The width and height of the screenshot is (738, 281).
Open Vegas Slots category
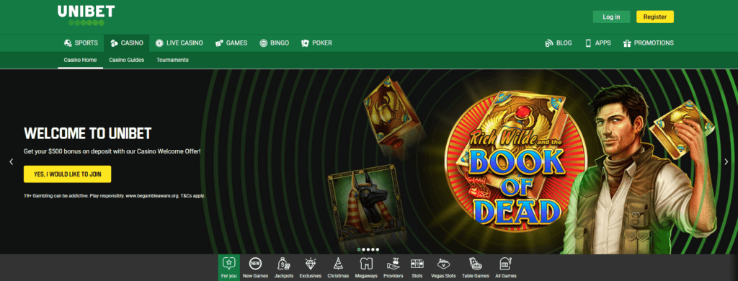tap(443, 267)
